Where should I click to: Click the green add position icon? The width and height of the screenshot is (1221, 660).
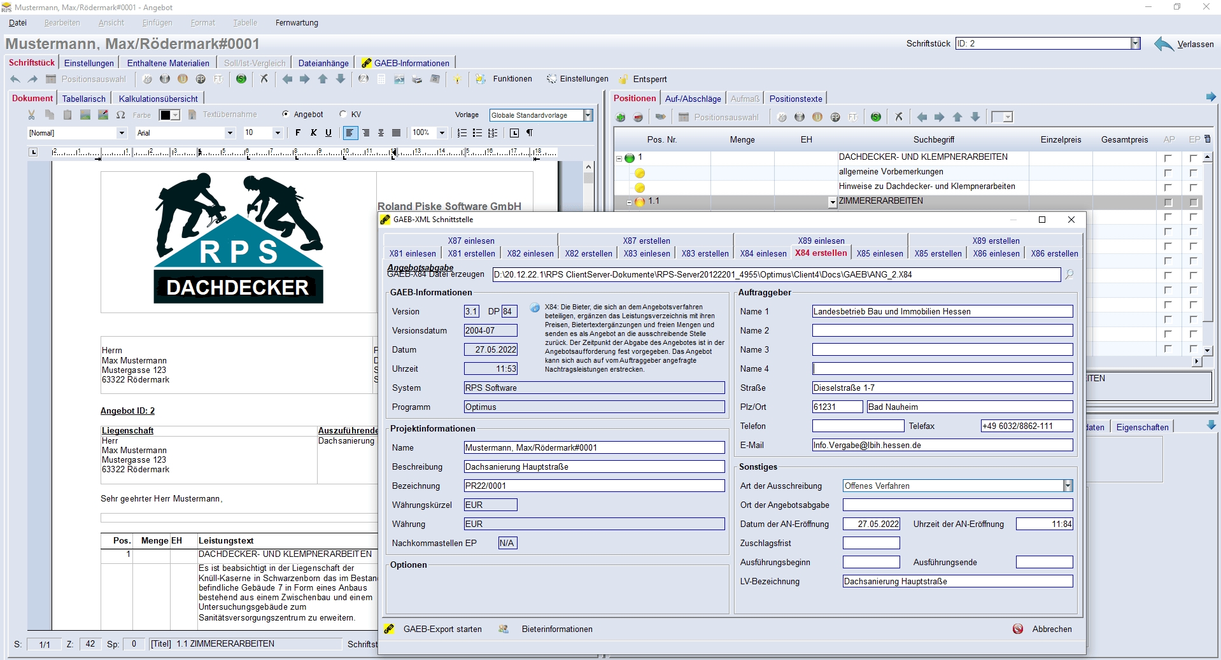click(x=621, y=117)
